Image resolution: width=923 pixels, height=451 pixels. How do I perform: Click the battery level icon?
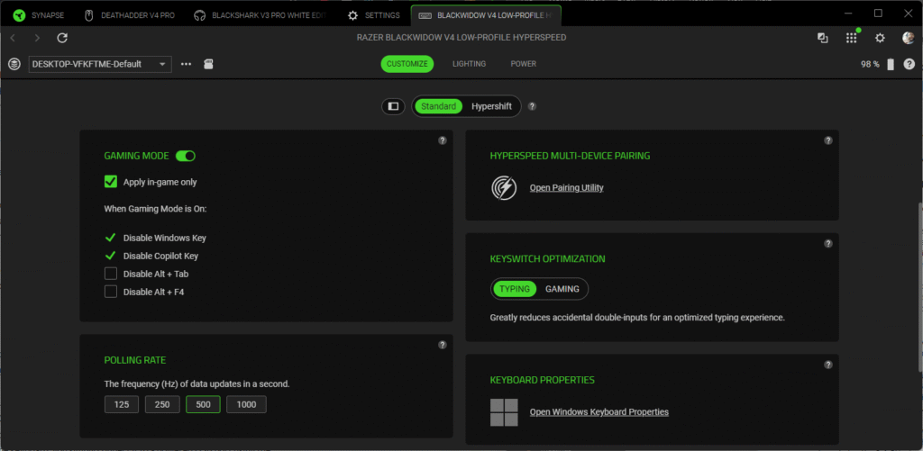point(890,64)
